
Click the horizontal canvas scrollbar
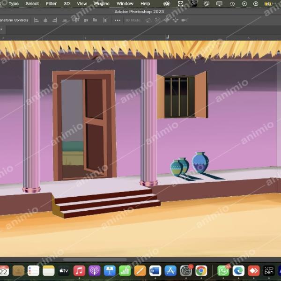[95, 259]
